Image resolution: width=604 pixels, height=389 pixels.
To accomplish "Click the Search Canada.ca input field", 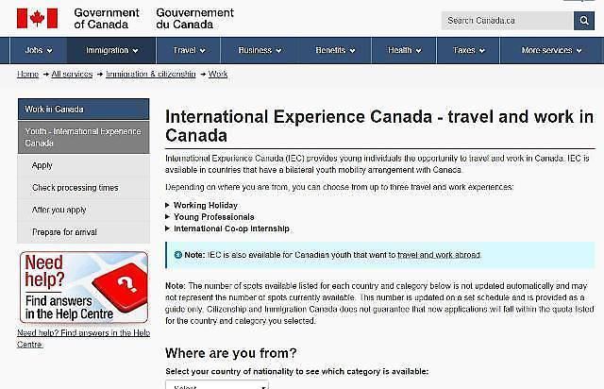I will click(x=507, y=20).
